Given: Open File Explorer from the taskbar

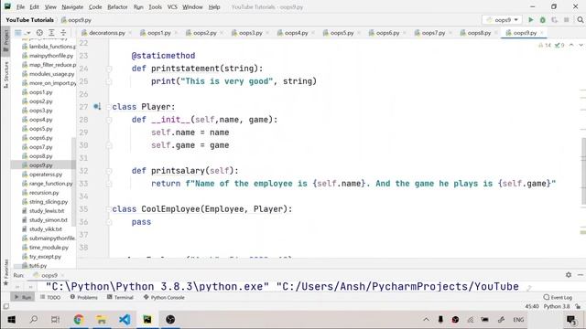Looking at the screenshot, I should click(x=102, y=319).
